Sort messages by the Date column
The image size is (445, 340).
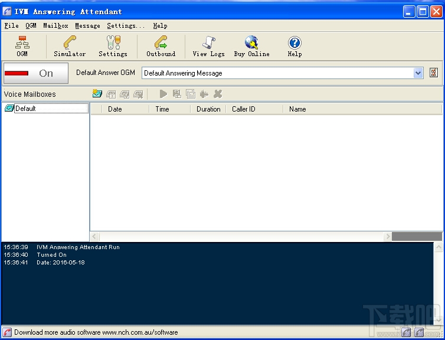pos(115,109)
